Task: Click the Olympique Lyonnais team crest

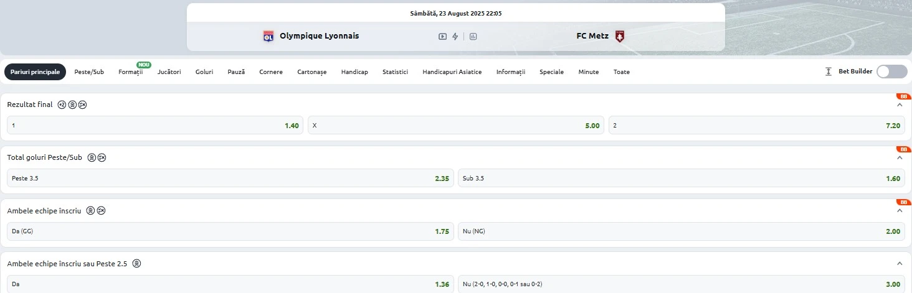Action: pos(268,36)
